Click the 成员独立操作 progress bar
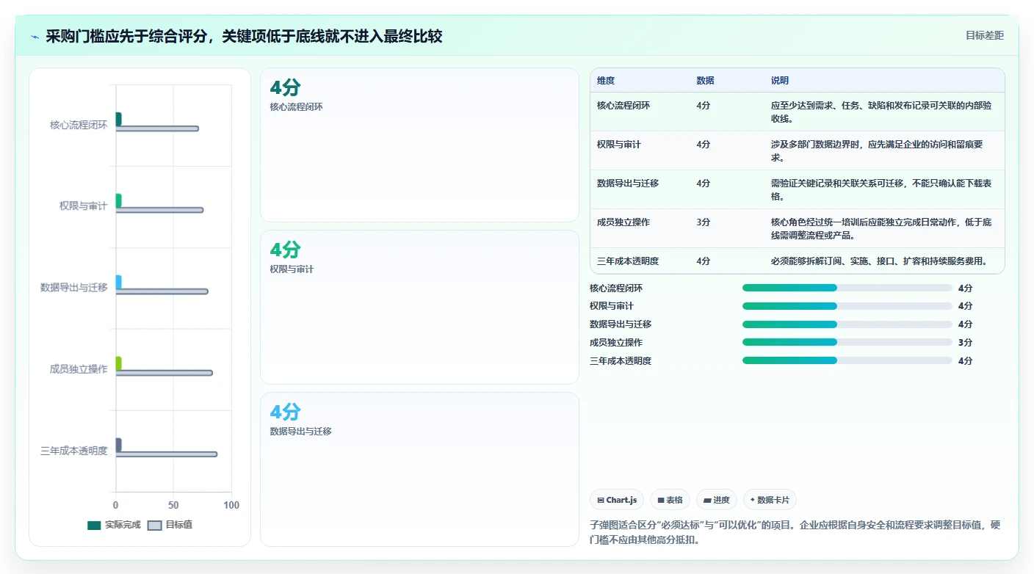The width and height of the screenshot is (1034, 574). [x=847, y=342]
